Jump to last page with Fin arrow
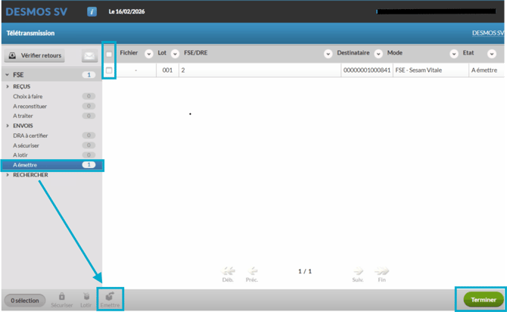Image resolution: width=507 pixels, height=312 pixels. coord(382,271)
